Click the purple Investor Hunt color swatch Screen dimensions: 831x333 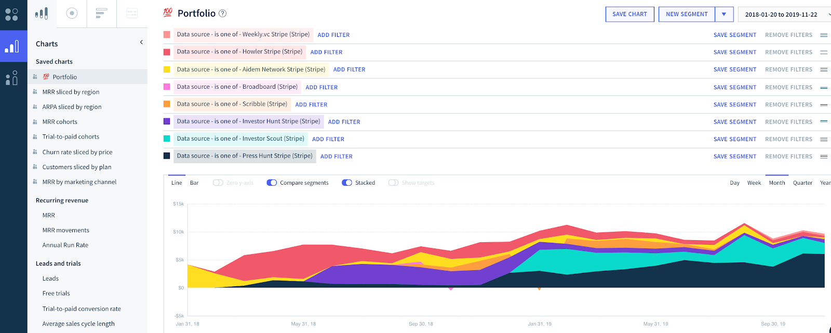tap(167, 121)
